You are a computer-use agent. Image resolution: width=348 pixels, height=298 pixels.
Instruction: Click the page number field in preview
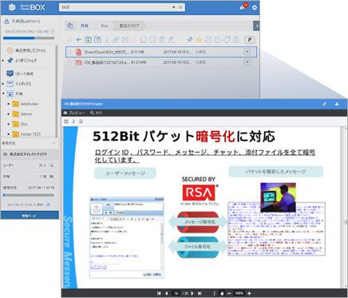(176, 293)
